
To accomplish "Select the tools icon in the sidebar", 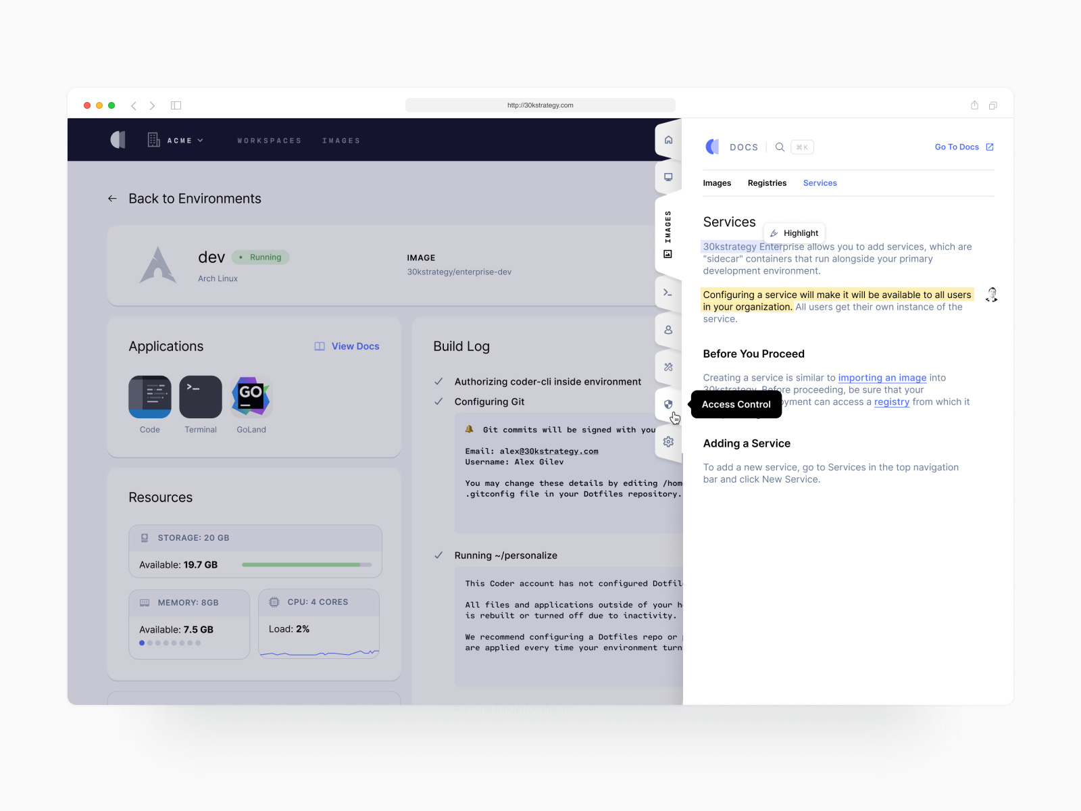I will click(x=668, y=367).
